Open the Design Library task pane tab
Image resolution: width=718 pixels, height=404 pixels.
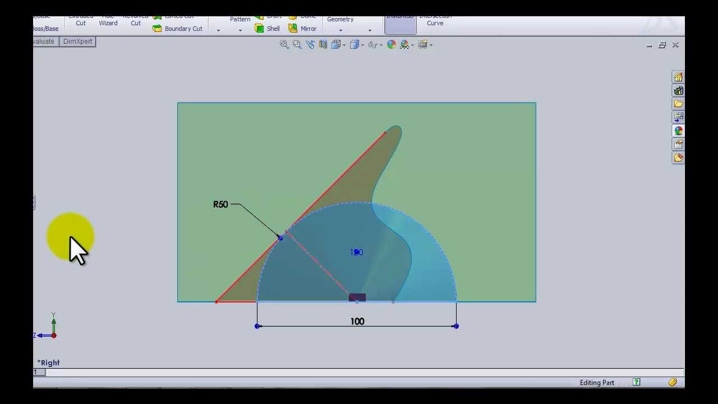(678, 90)
